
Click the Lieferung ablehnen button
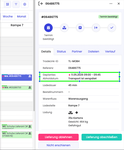click(x=58, y=137)
